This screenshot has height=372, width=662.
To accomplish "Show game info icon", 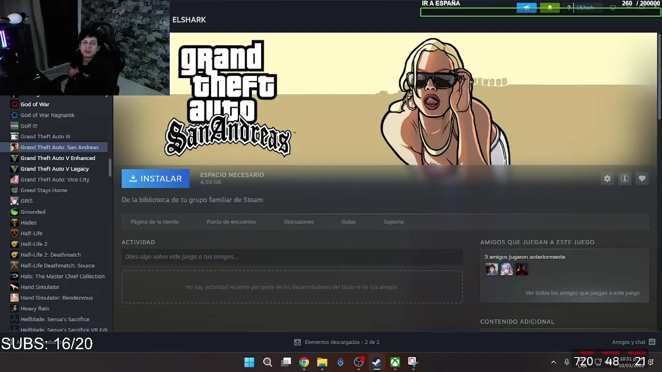I will point(625,179).
